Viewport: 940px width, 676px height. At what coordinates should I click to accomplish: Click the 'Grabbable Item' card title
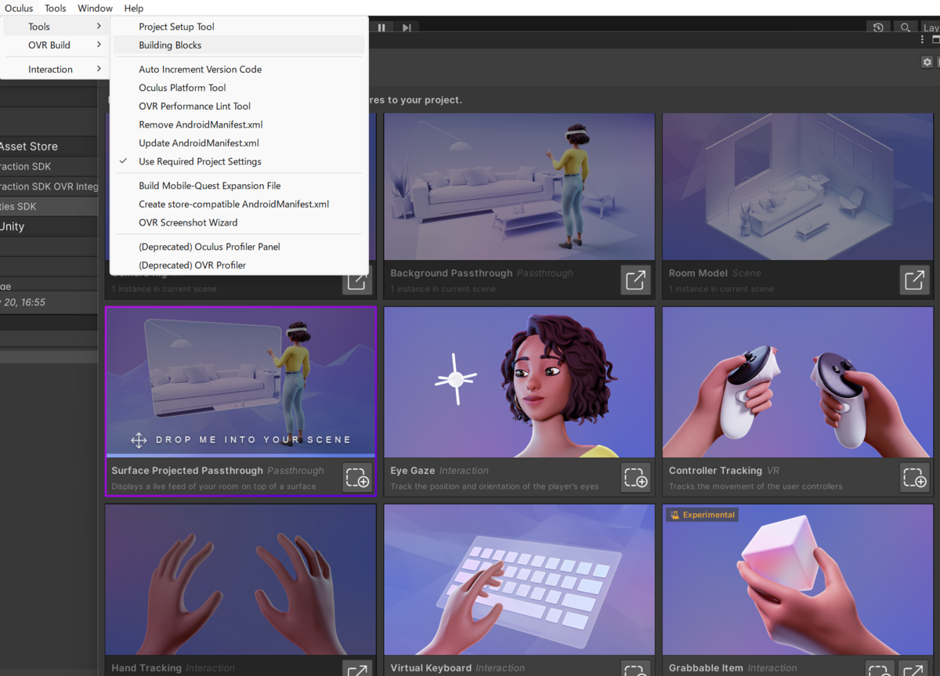click(706, 668)
